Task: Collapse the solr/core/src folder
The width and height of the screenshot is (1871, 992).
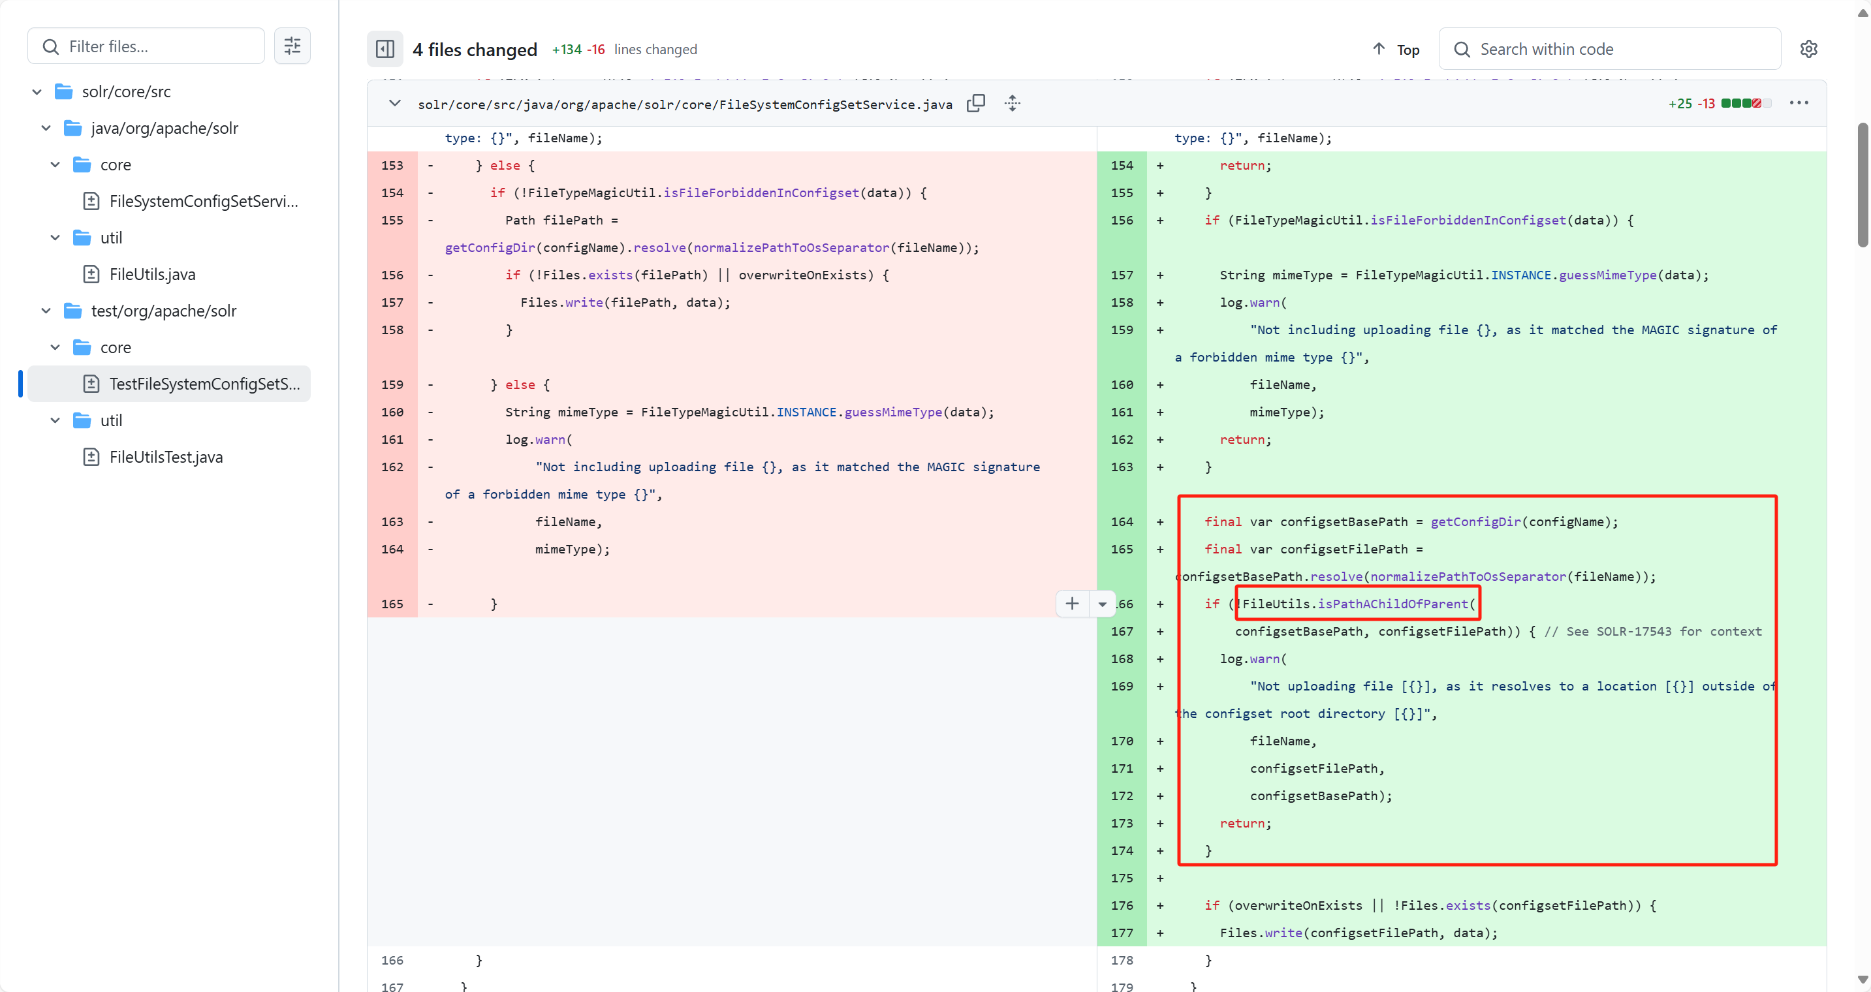Action: pyautogui.click(x=37, y=91)
